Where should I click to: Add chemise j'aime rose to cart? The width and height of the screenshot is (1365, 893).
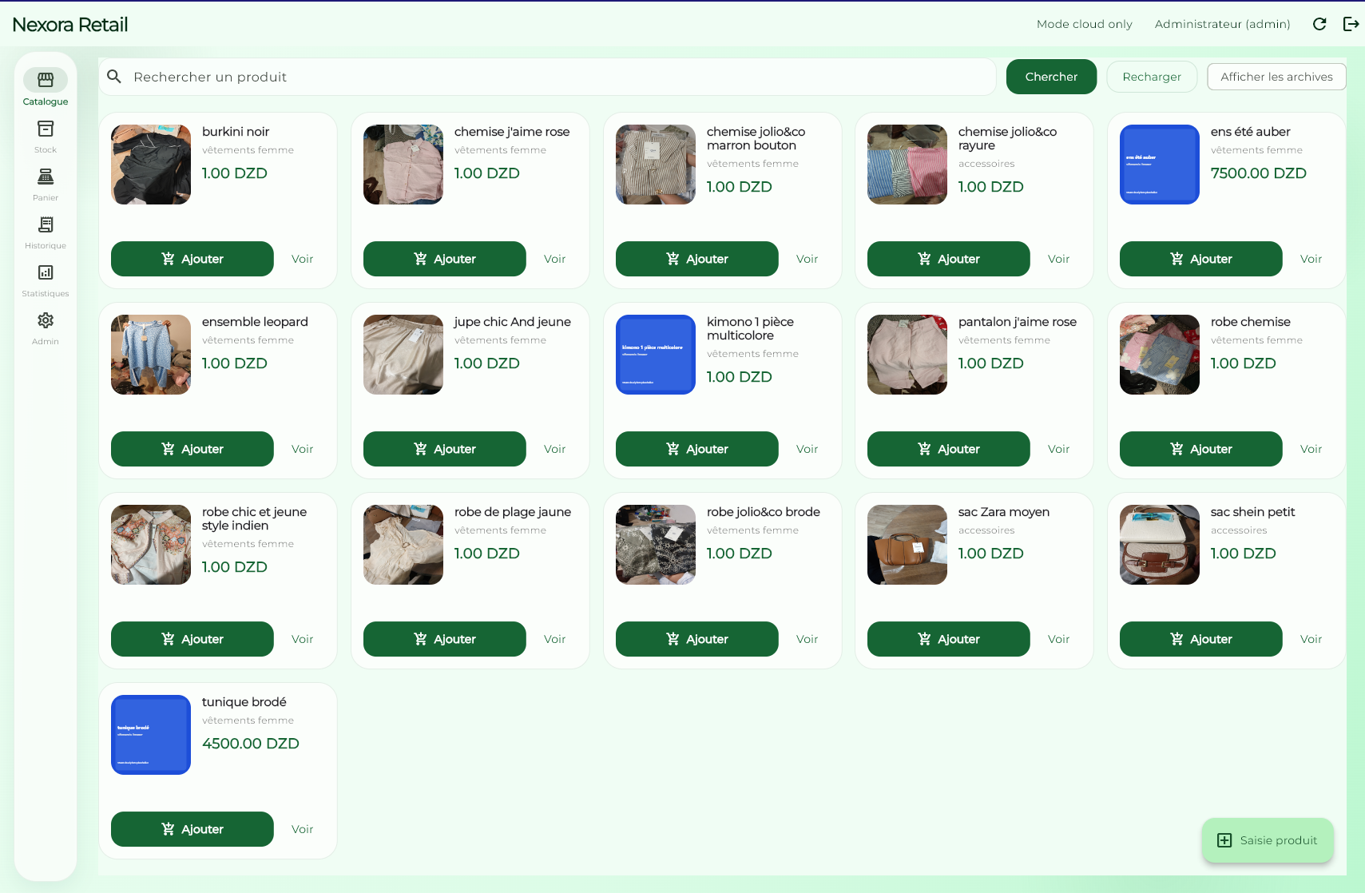[x=445, y=259]
